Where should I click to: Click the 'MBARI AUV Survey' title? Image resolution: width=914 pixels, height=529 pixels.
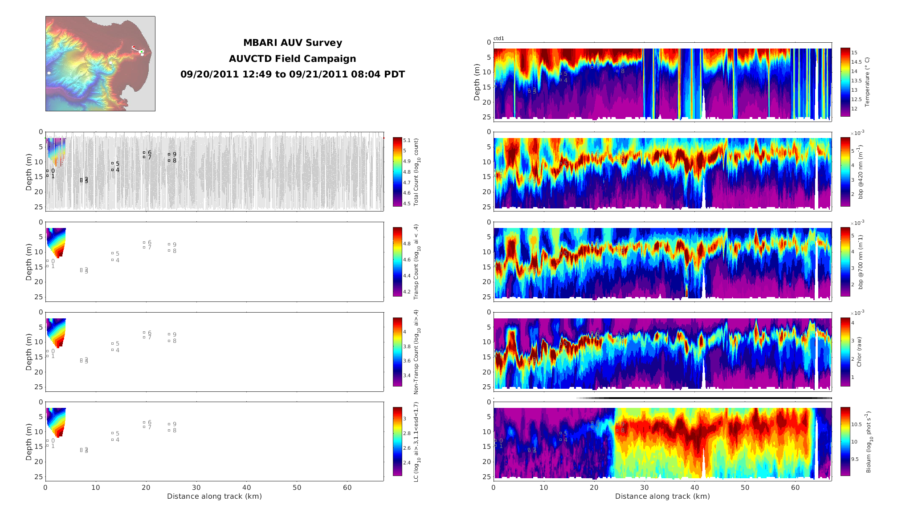coord(293,43)
